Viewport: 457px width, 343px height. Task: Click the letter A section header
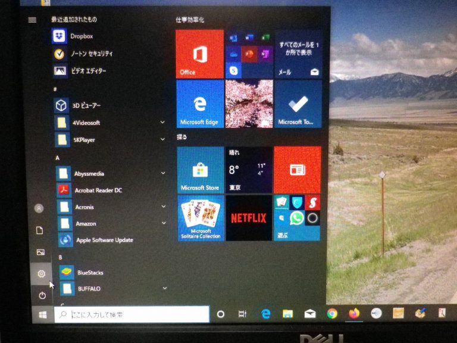57,158
